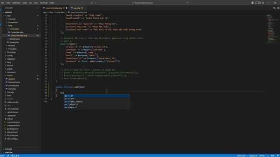Open Kernel.php in the explorer
Viewport: 280px width, 157px height.
(14, 42)
